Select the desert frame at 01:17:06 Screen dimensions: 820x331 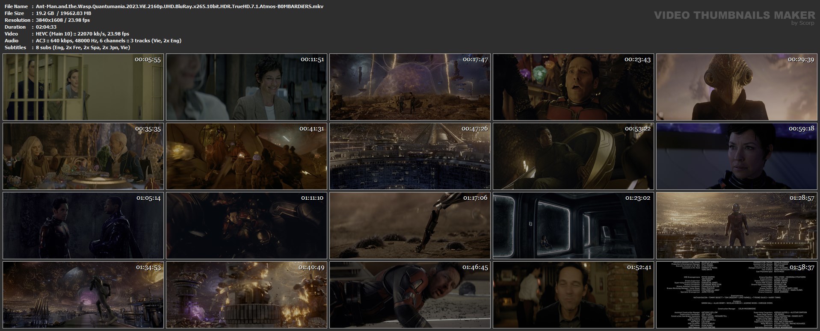tap(410, 225)
